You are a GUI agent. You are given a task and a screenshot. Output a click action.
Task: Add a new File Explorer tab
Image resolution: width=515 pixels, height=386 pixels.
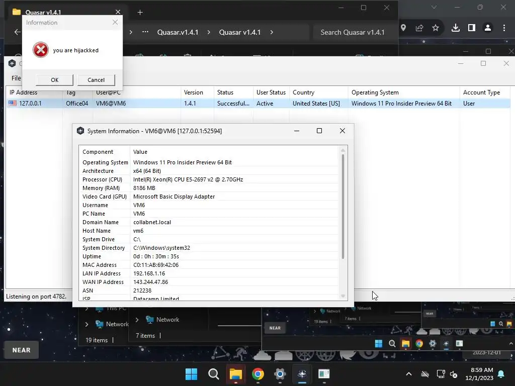(x=140, y=13)
